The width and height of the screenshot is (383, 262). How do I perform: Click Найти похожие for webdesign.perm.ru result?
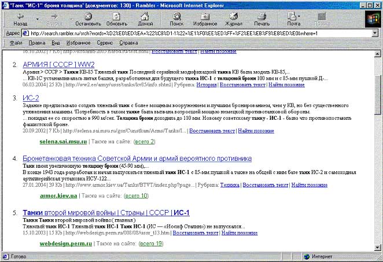[x=240, y=233]
